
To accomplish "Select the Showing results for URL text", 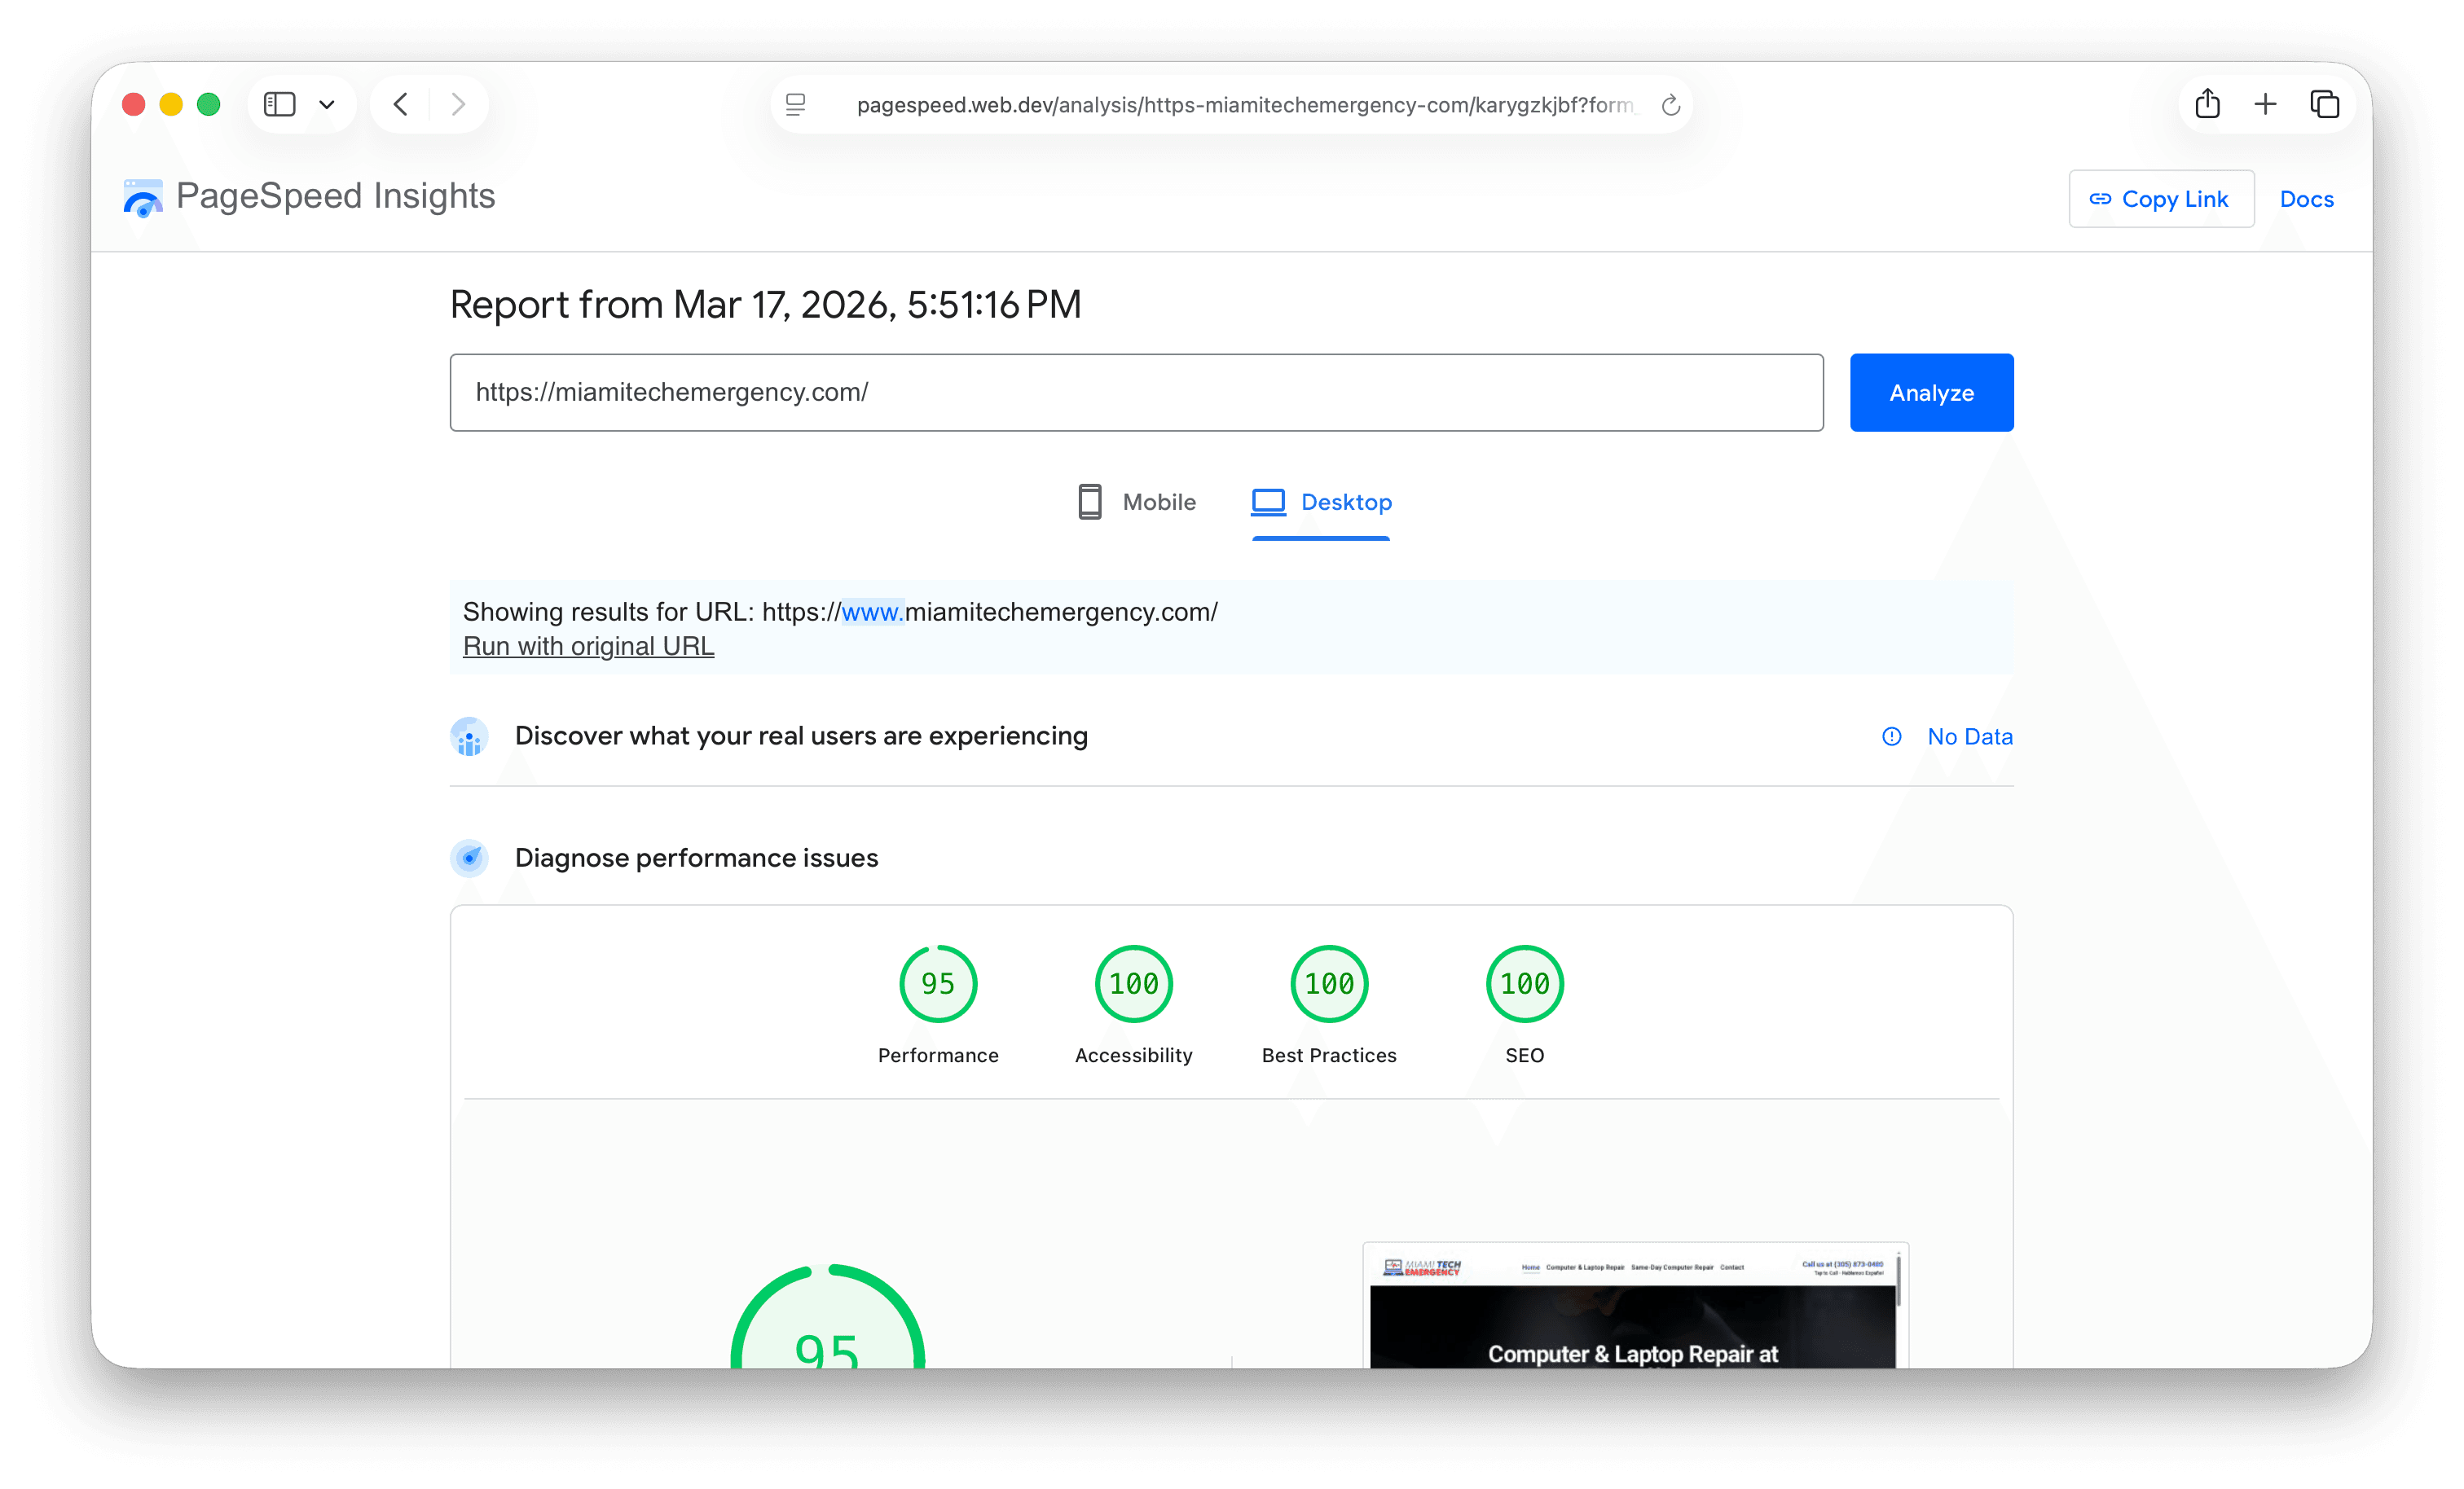I will [x=840, y=612].
